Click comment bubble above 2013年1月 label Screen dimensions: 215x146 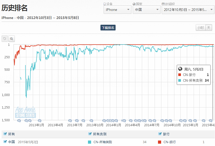click(40, 121)
